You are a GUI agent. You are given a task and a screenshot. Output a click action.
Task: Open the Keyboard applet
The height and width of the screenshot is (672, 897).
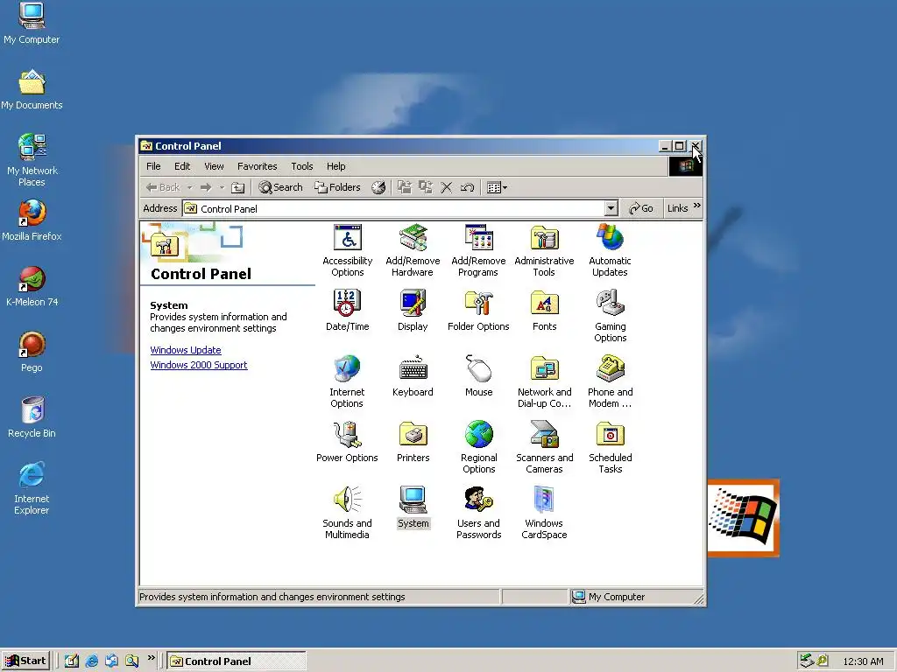click(x=413, y=376)
